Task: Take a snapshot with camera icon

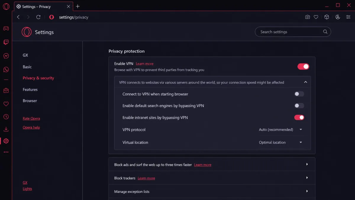Action: pos(307,17)
